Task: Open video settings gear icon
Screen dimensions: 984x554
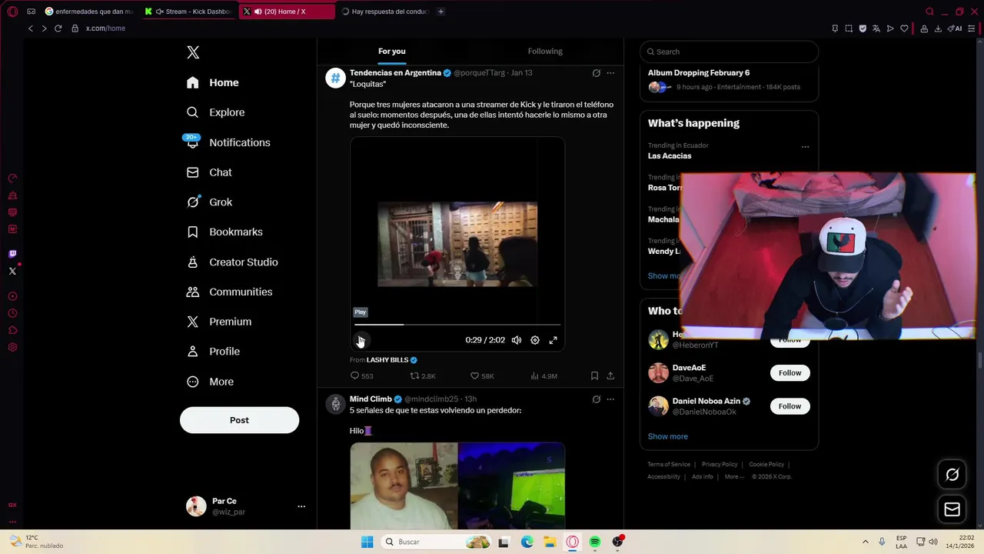Action: pyautogui.click(x=535, y=340)
